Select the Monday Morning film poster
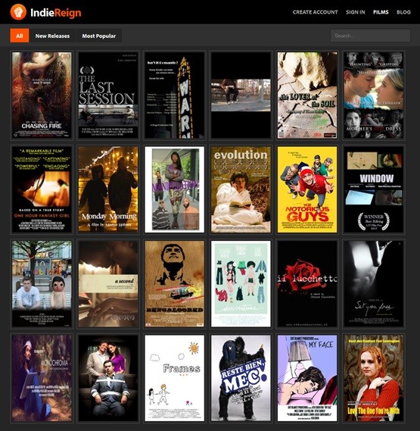This screenshot has width=420, height=431. pyautogui.click(x=108, y=189)
